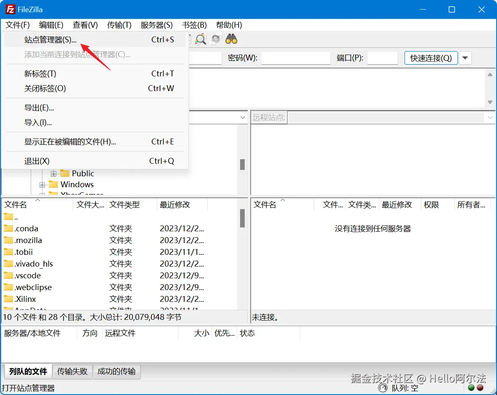
Task: Switch to the 传输失败 tab
Action: click(72, 371)
